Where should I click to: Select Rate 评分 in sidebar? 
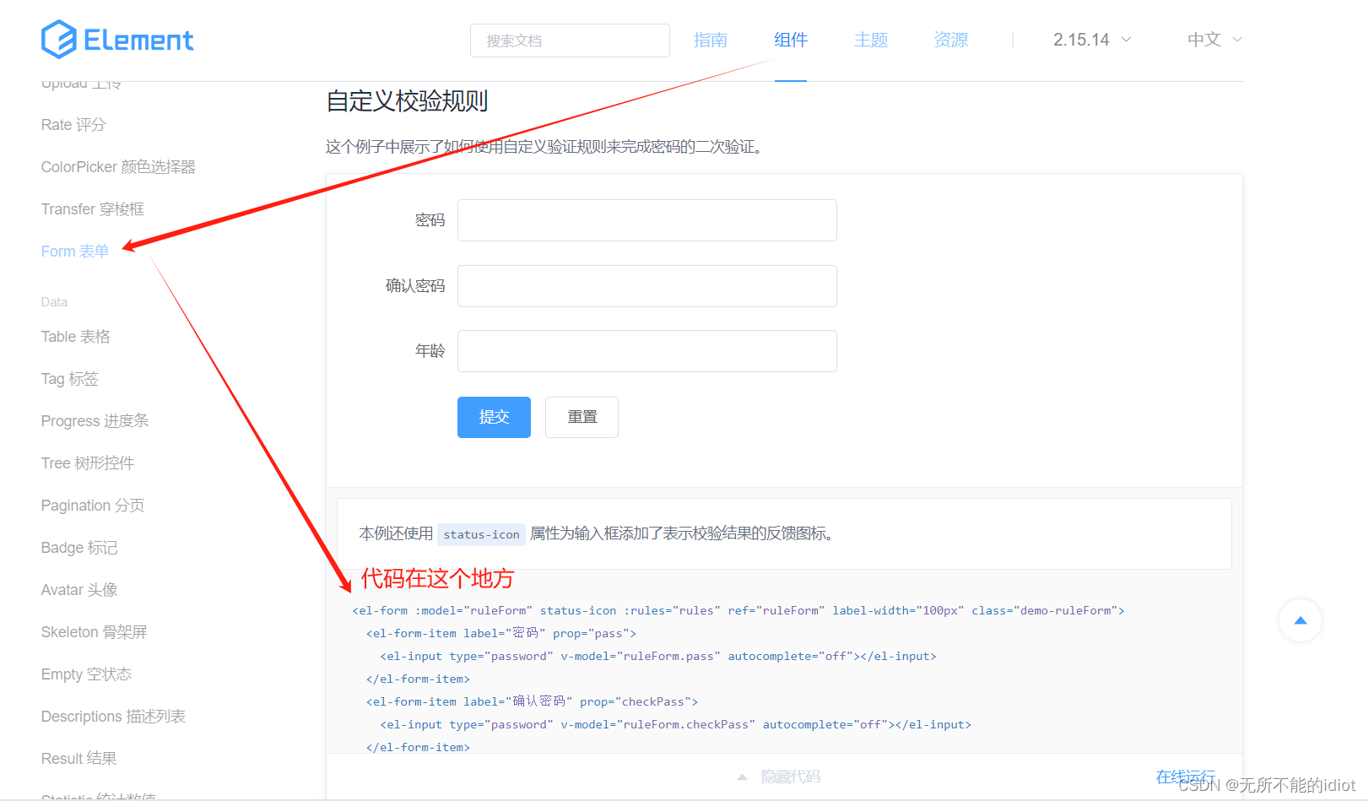73,125
